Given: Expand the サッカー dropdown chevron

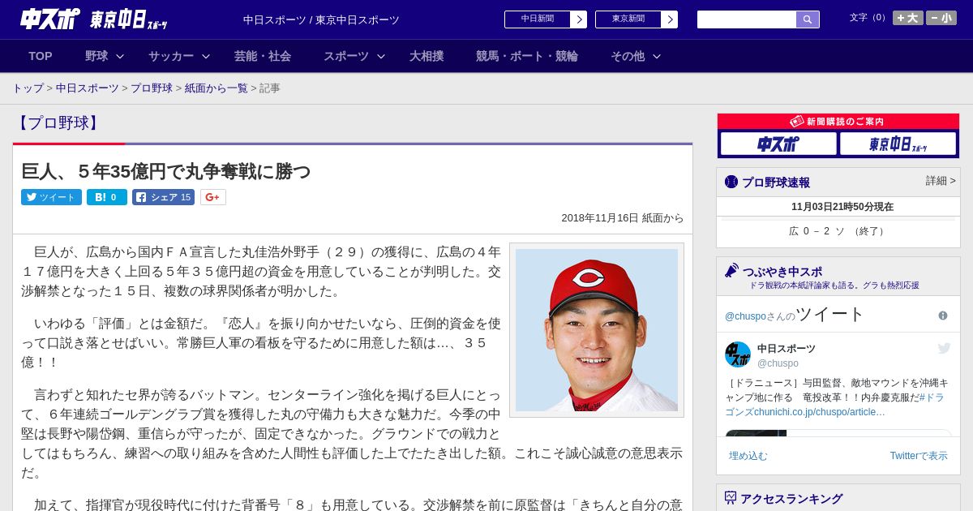Looking at the screenshot, I should pos(206,56).
